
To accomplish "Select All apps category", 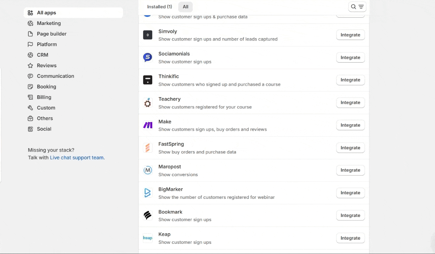I will [74, 13].
